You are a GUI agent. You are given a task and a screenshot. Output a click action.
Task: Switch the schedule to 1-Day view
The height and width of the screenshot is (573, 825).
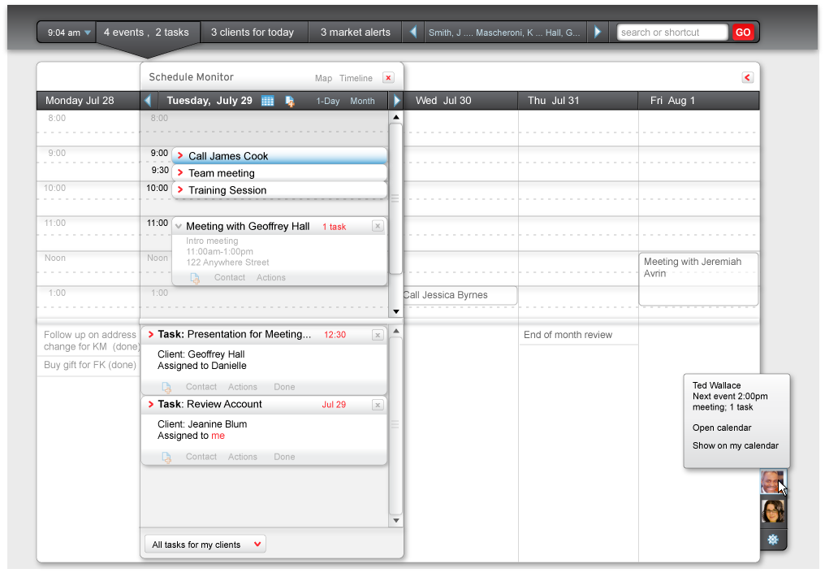[x=328, y=102]
